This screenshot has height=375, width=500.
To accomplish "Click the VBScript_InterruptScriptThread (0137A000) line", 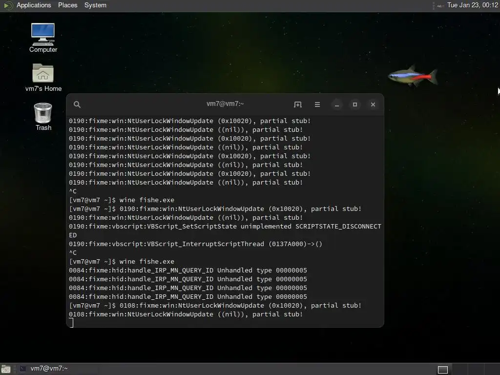I will click(195, 244).
